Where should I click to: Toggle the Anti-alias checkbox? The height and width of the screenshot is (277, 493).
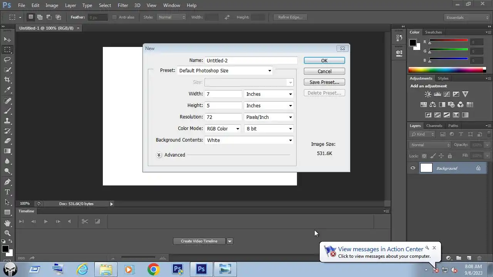click(x=114, y=17)
